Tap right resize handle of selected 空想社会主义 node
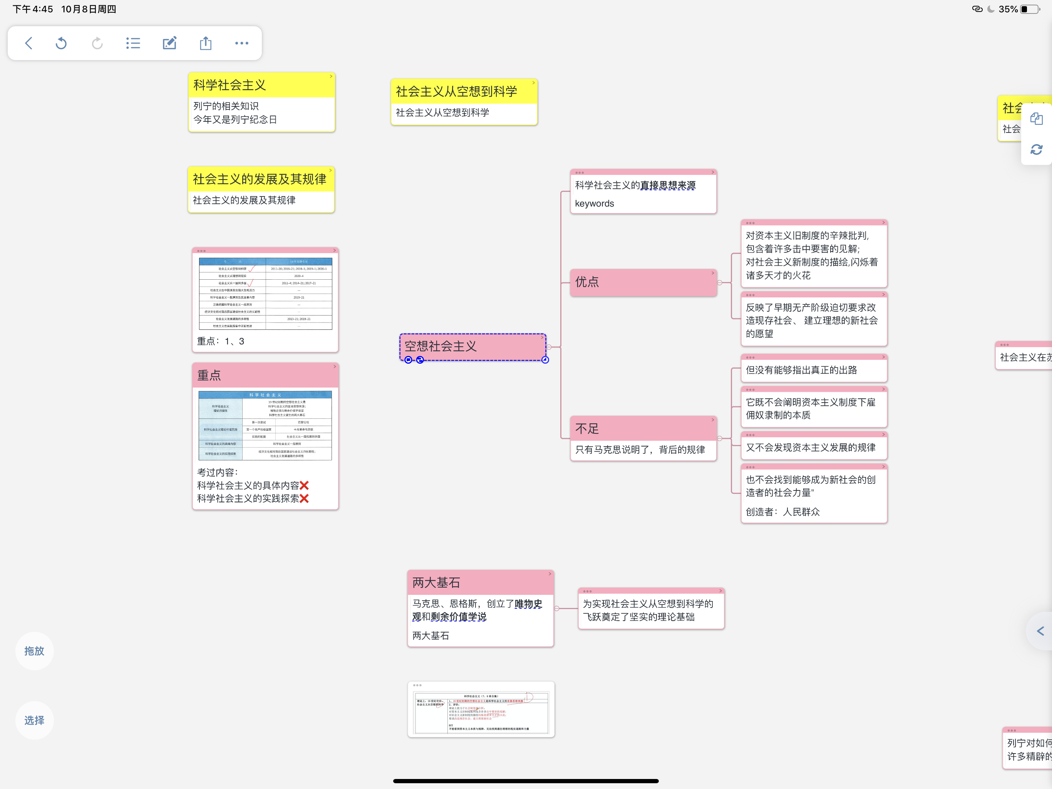 click(545, 360)
